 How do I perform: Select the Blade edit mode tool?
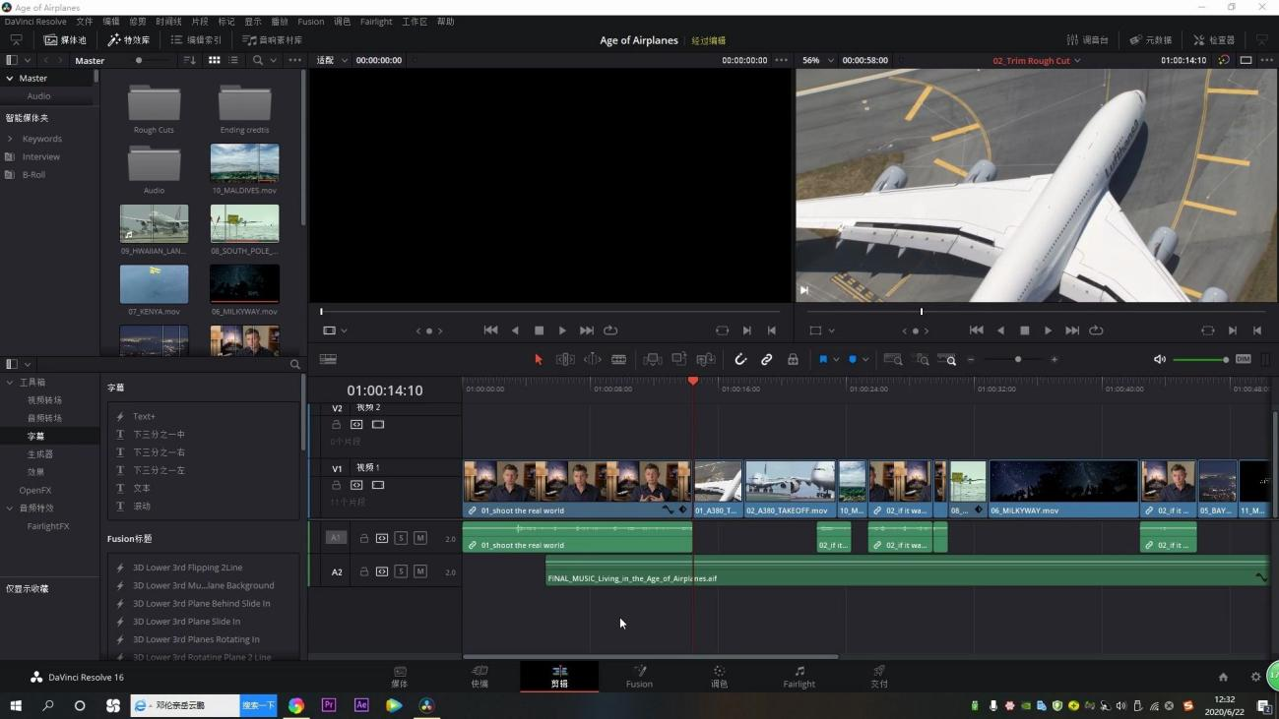(x=618, y=360)
